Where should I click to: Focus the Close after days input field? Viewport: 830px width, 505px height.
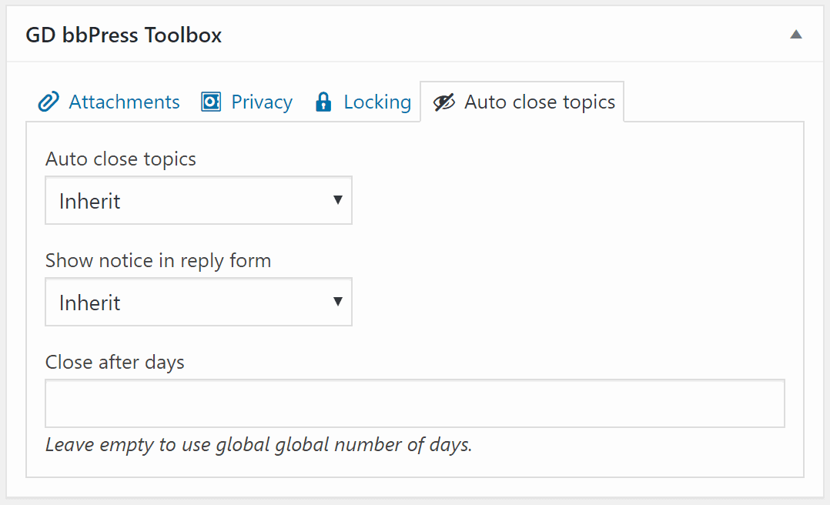[415, 403]
